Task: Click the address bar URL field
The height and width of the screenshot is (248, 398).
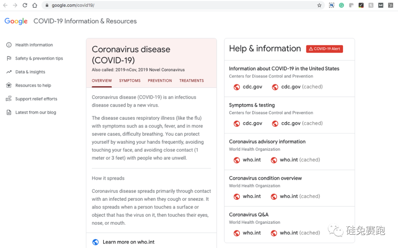Action: [147, 6]
